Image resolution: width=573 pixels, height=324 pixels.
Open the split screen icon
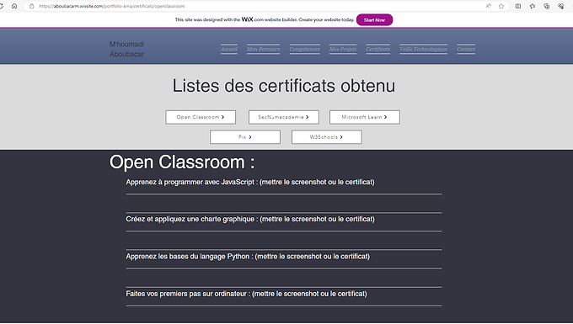coord(518,6)
